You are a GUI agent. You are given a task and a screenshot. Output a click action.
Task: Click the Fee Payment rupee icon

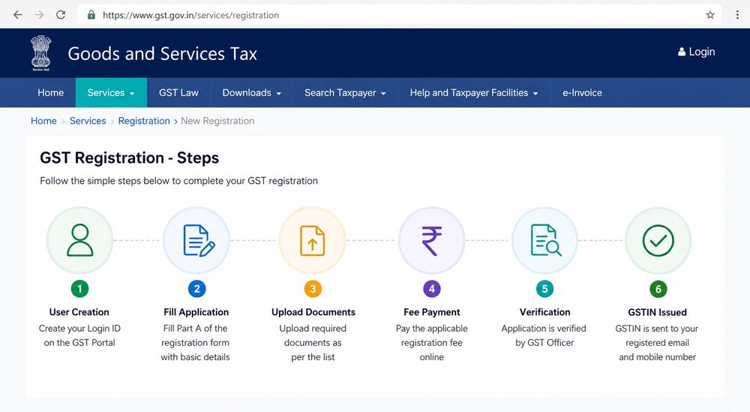[432, 241]
